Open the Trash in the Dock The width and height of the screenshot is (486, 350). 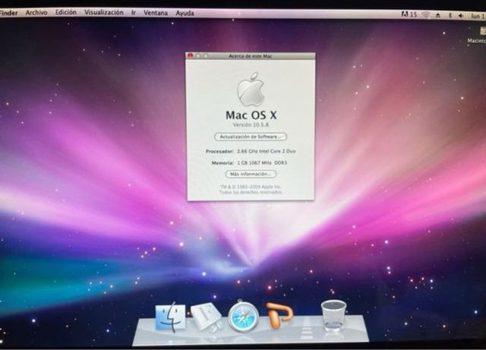pyautogui.click(x=333, y=316)
